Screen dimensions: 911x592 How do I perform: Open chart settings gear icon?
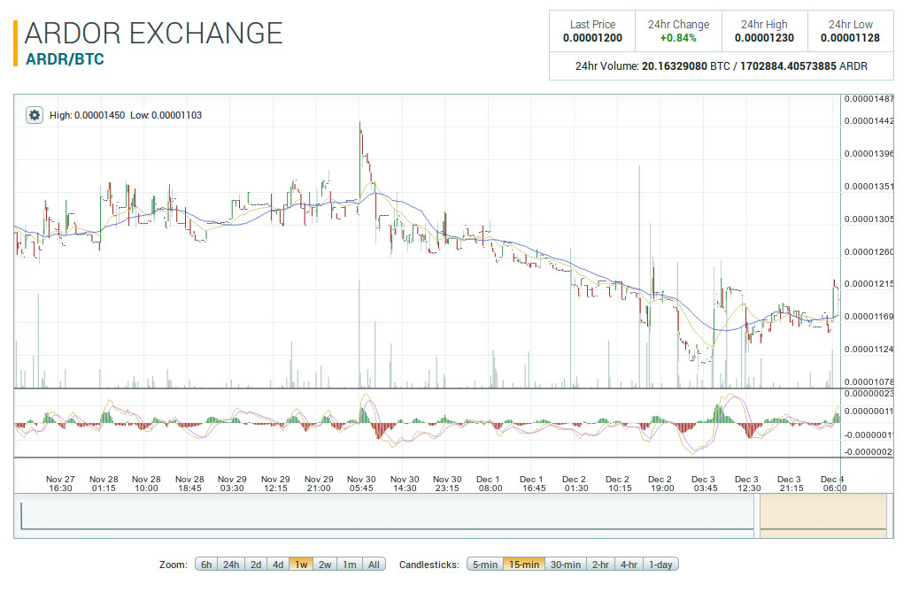(35, 115)
